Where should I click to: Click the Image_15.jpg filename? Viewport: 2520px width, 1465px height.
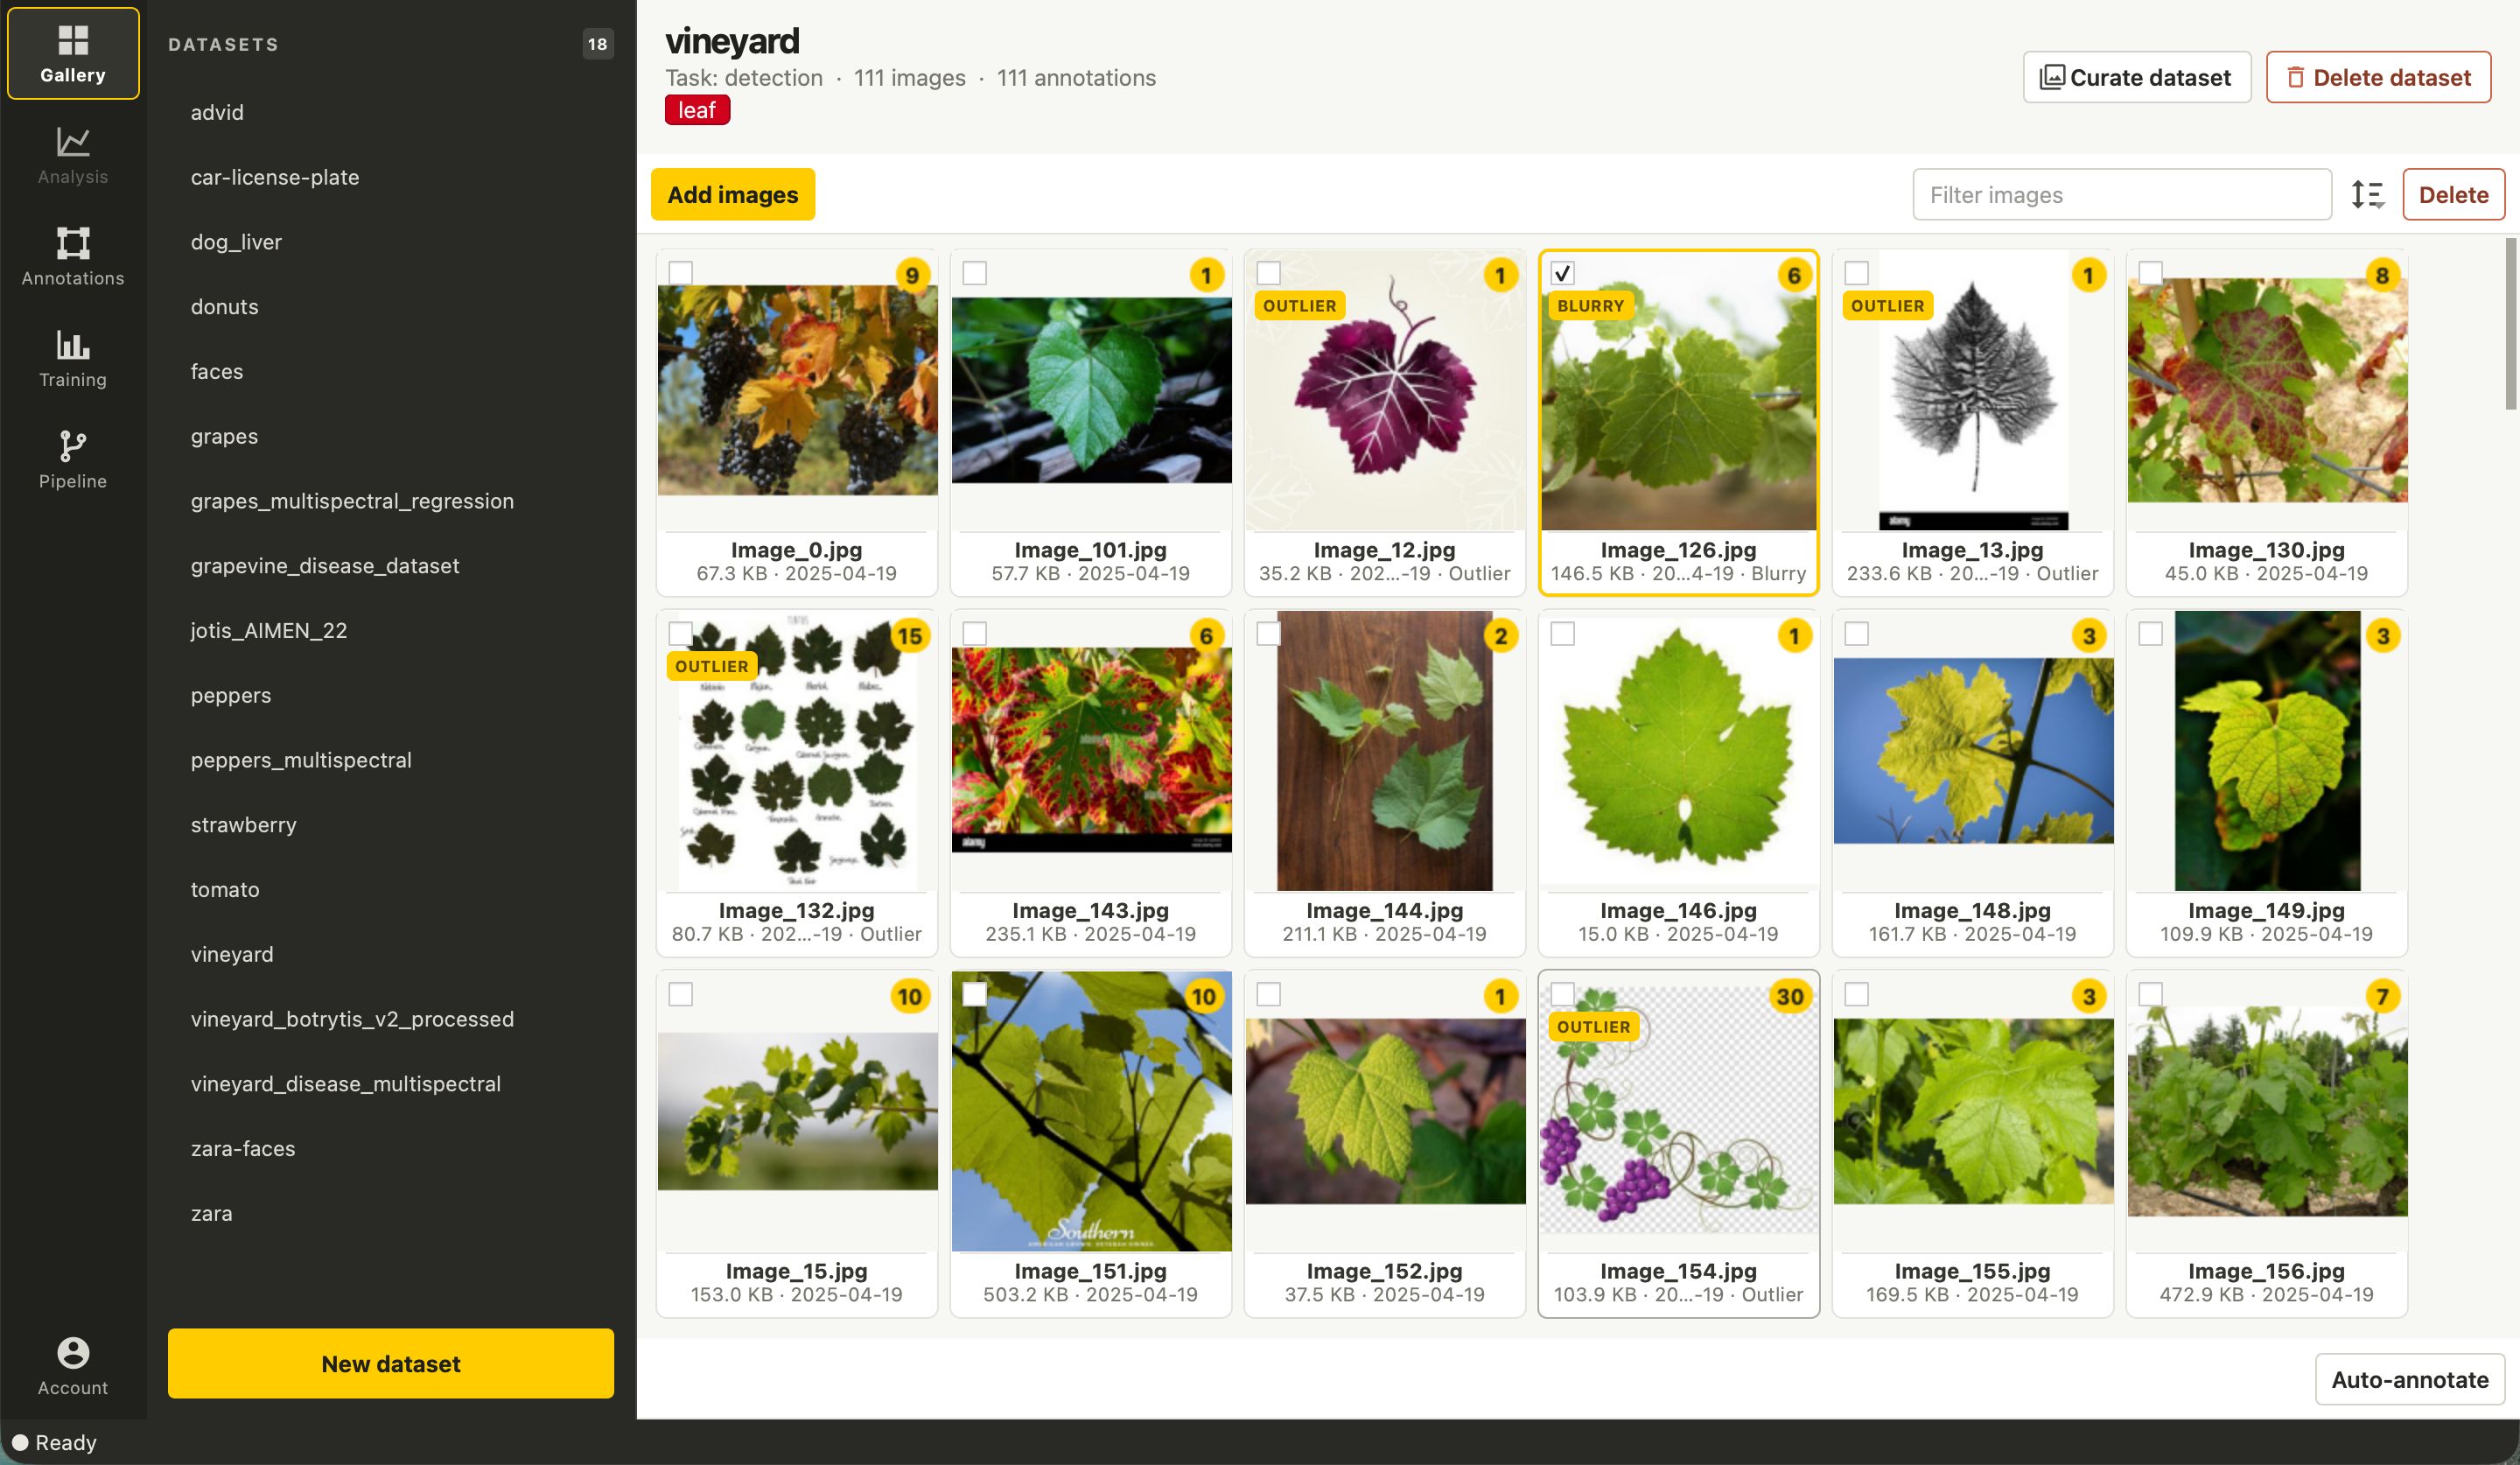pyautogui.click(x=797, y=1271)
